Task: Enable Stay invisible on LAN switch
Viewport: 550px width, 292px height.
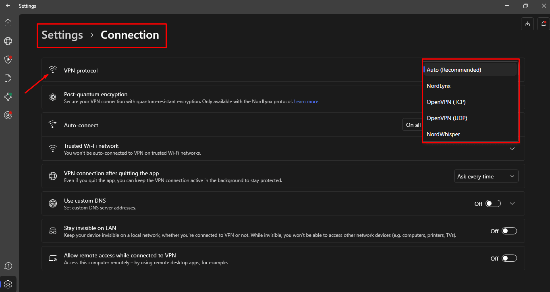Action: 509,231
